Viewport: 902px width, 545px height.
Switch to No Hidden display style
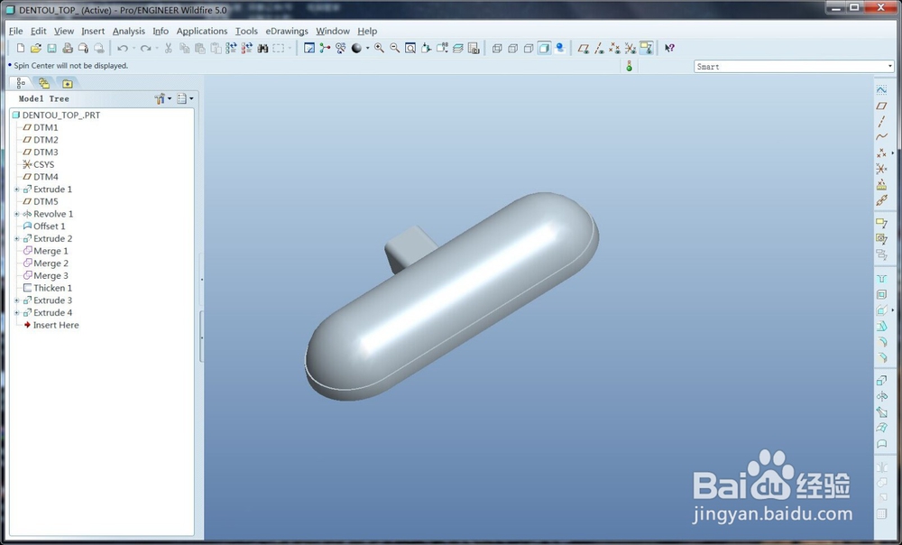click(528, 49)
